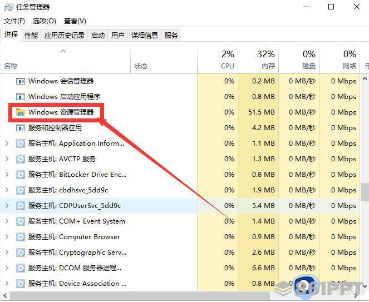Select the Windows 资源管理器 process name
369x302 pixels.
(61, 112)
